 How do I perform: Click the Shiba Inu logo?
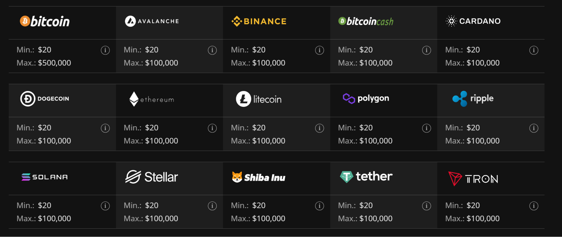pos(259,177)
